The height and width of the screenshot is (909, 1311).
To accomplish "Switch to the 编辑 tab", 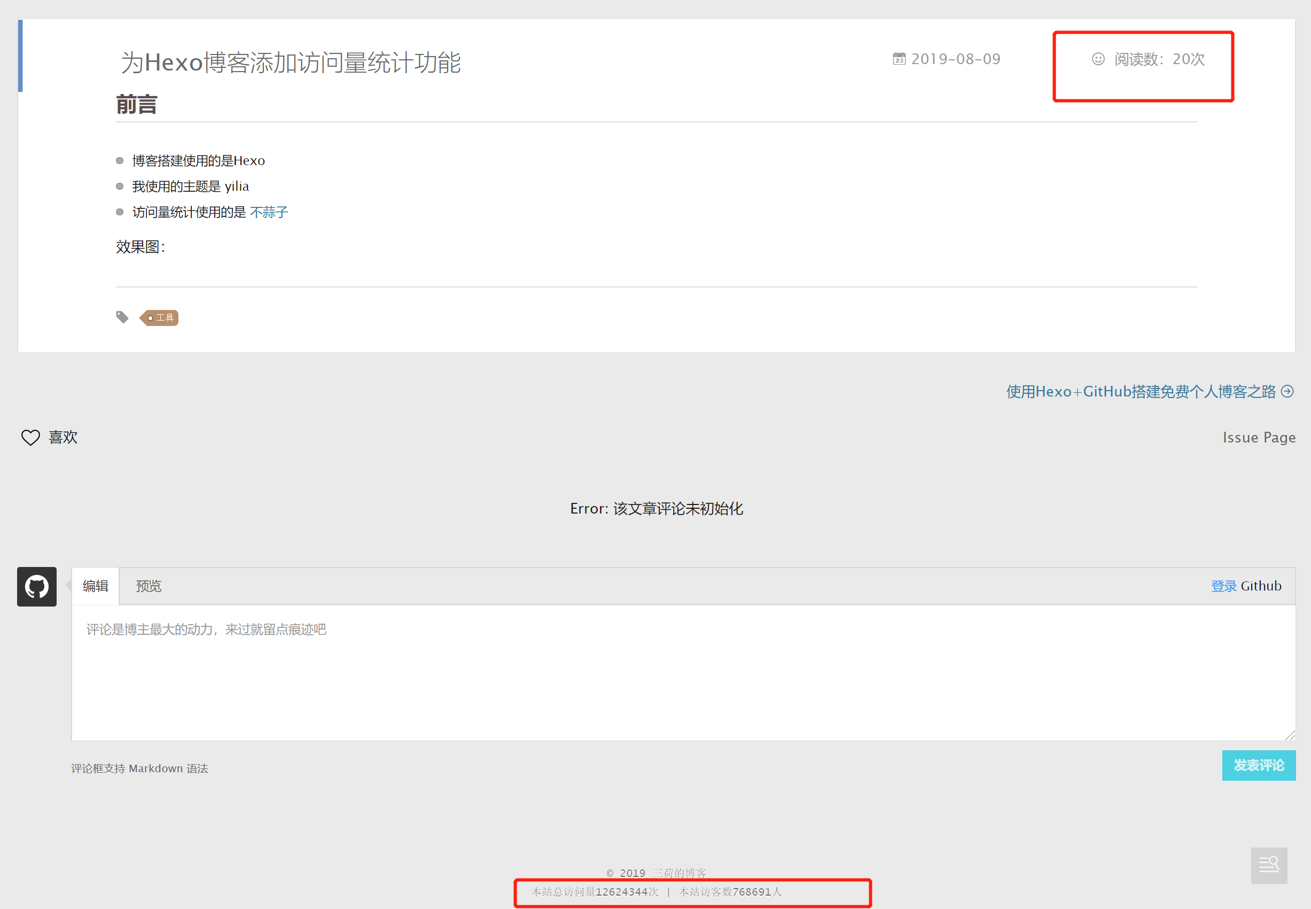I will coord(95,586).
